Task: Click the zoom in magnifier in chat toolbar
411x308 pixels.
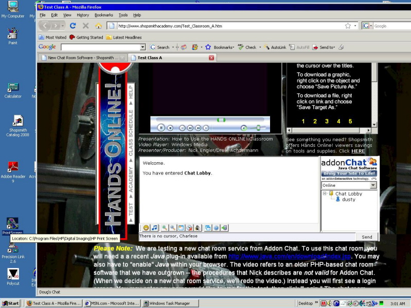Action: 164,228
